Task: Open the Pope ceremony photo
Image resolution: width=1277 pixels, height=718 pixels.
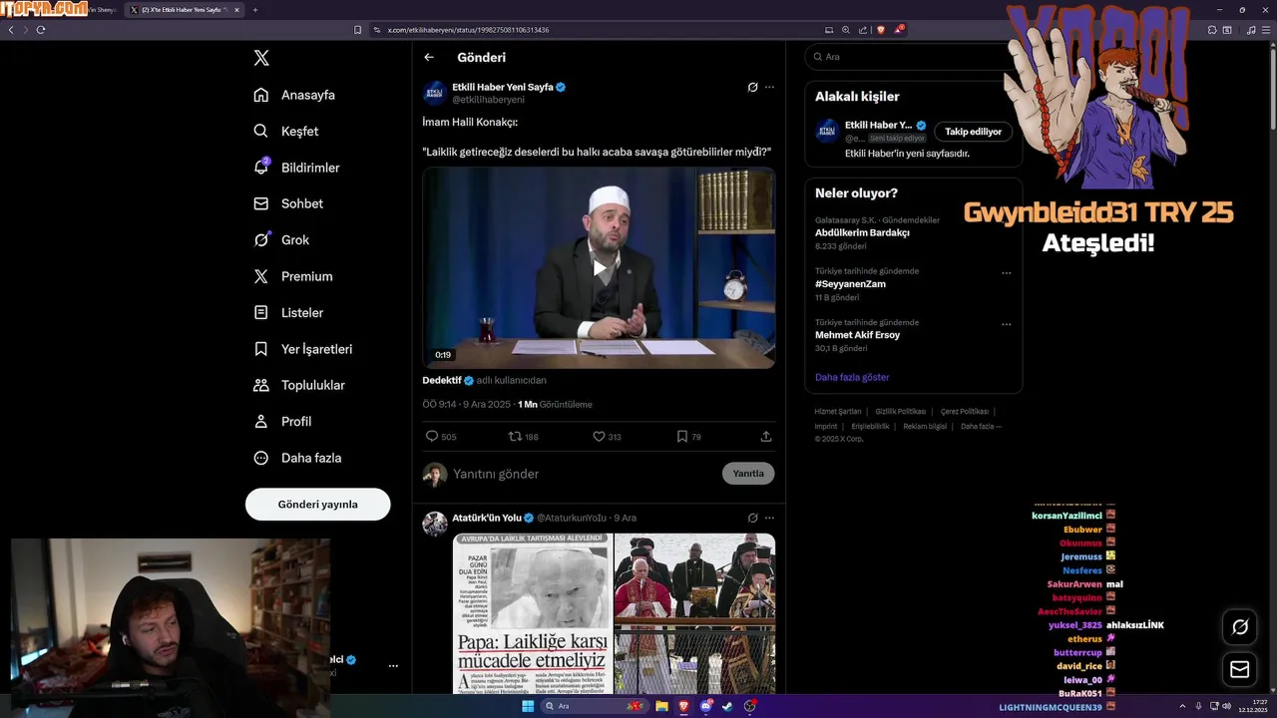Action: tap(694, 613)
